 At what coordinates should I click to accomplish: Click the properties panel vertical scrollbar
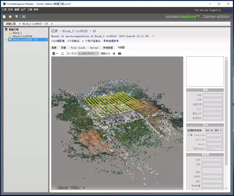(x=226, y=110)
